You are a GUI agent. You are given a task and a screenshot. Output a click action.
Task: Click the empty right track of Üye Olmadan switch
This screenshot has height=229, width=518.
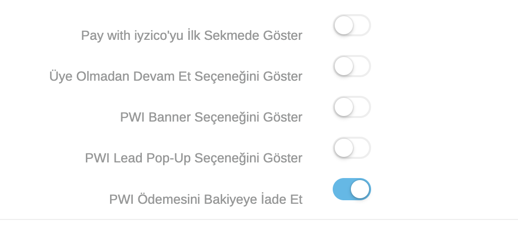click(362, 66)
